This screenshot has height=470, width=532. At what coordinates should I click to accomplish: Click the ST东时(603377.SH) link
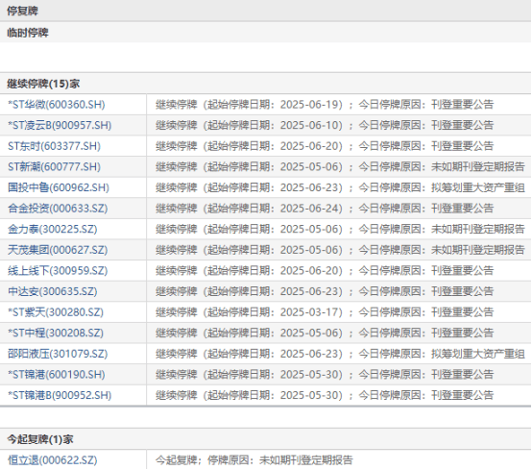tap(55, 146)
